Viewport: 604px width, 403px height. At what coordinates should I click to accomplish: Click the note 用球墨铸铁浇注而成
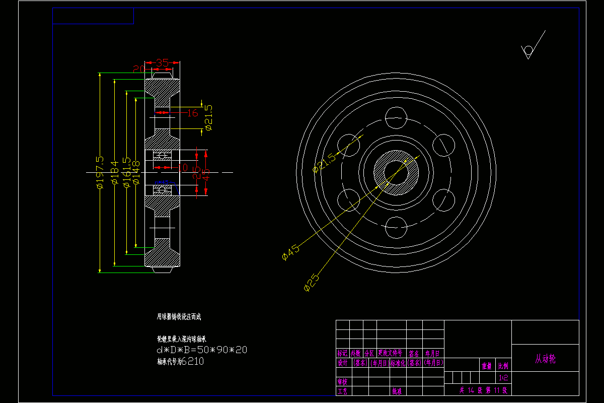[179, 317]
